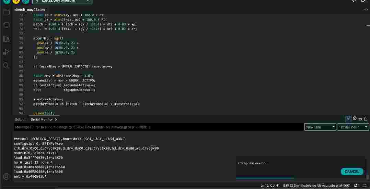Open the Search sidebar panel

[x=6, y=65]
